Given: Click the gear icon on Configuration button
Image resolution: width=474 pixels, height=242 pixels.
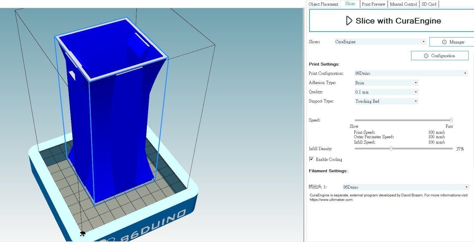Looking at the screenshot, I should click(x=426, y=56).
